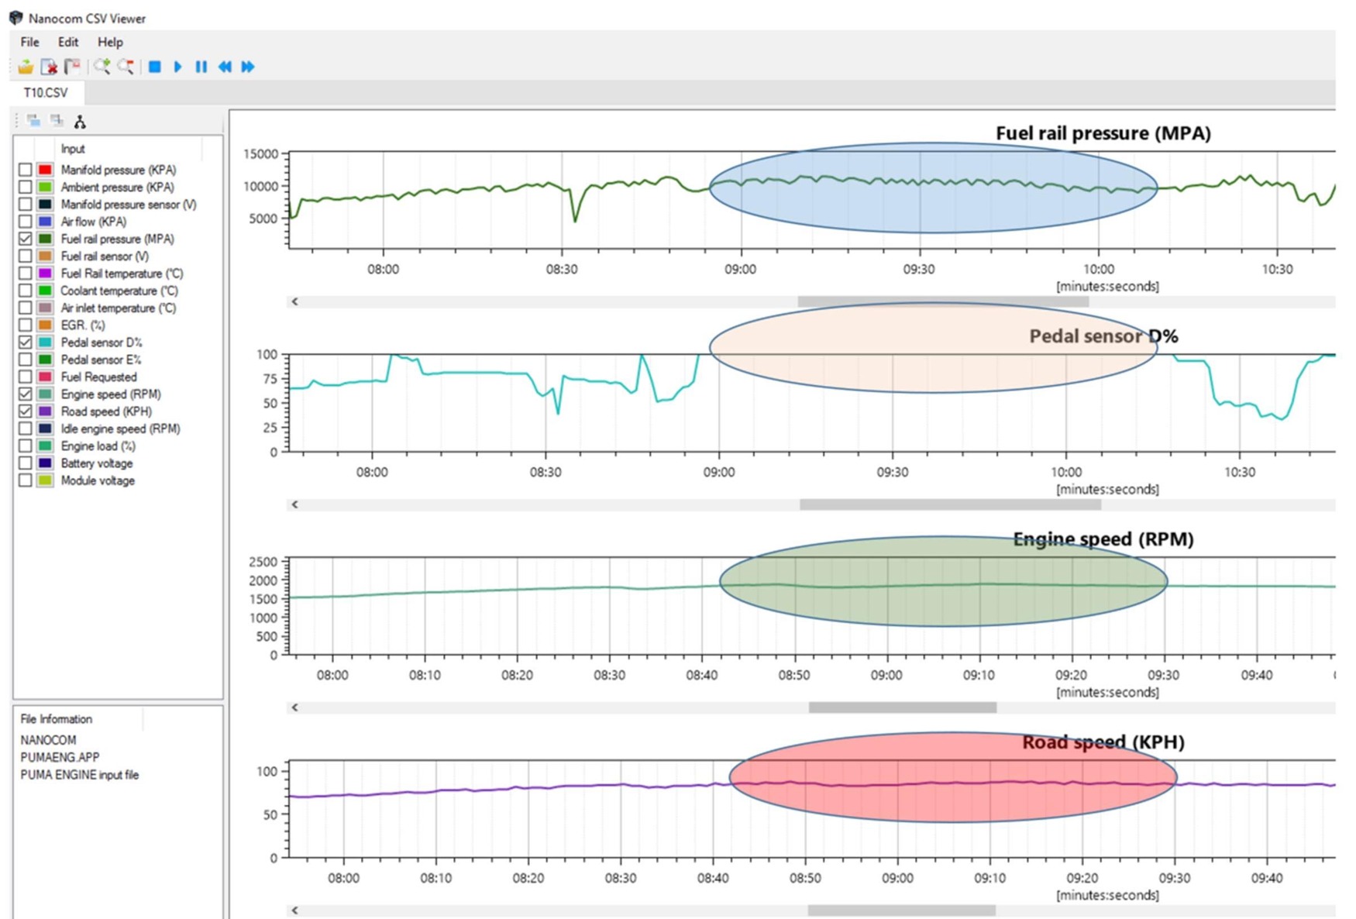Uncheck Road speed (KPH) checkbox
The image size is (1356, 919).
pyautogui.click(x=26, y=411)
